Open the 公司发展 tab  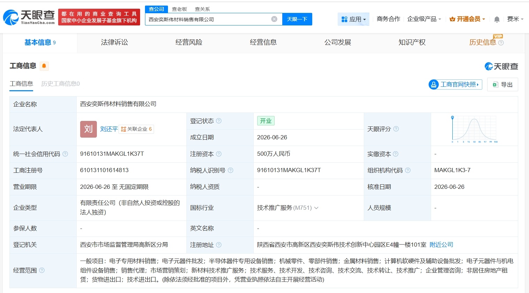click(338, 43)
